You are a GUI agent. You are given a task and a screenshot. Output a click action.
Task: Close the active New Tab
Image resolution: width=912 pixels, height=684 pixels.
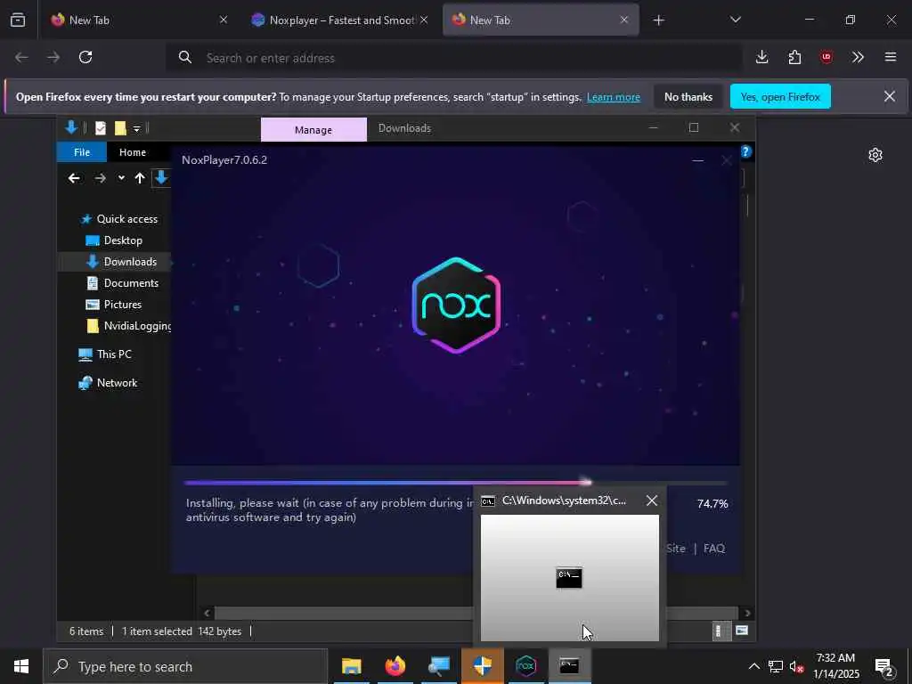coord(624,20)
